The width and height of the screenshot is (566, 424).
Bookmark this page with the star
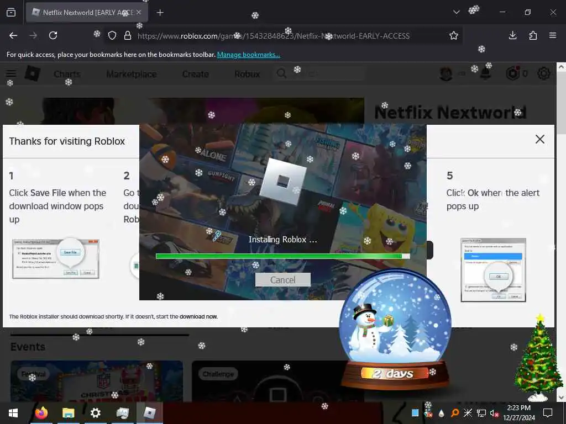click(454, 35)
